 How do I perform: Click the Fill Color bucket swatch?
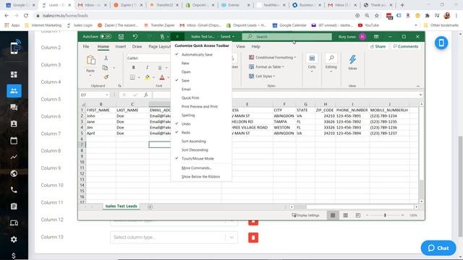click(147, 77)
